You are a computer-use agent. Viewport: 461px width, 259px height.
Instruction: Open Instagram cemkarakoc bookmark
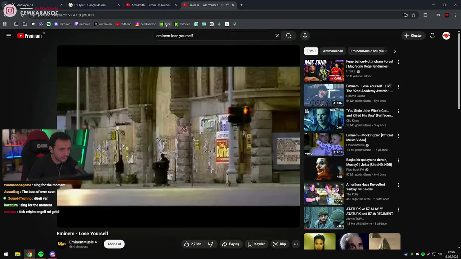point(146,24)
